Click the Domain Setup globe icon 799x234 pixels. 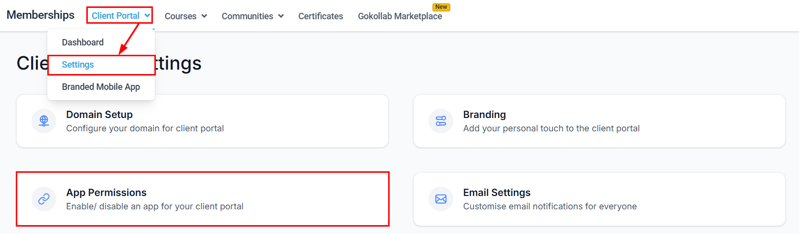tap(44, 121)
